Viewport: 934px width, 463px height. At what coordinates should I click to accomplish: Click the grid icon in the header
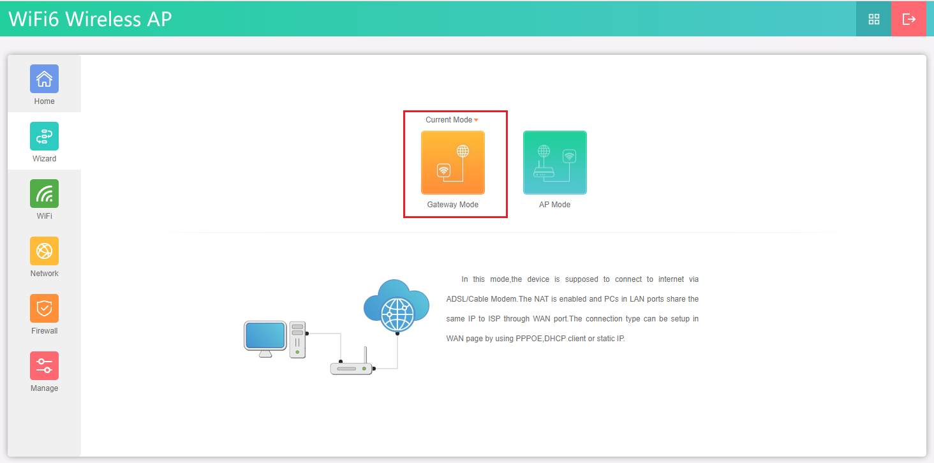[874, 19]
